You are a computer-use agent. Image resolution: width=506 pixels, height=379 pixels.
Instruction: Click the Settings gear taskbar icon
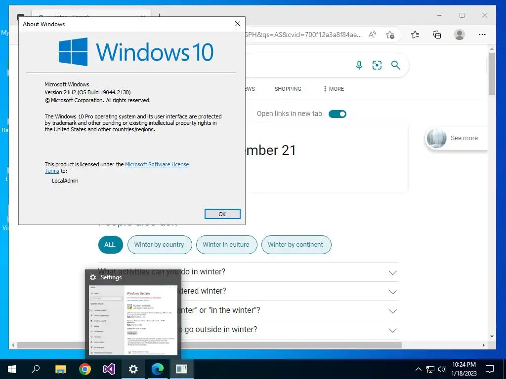pyautogui.click(x=133, y=369)
